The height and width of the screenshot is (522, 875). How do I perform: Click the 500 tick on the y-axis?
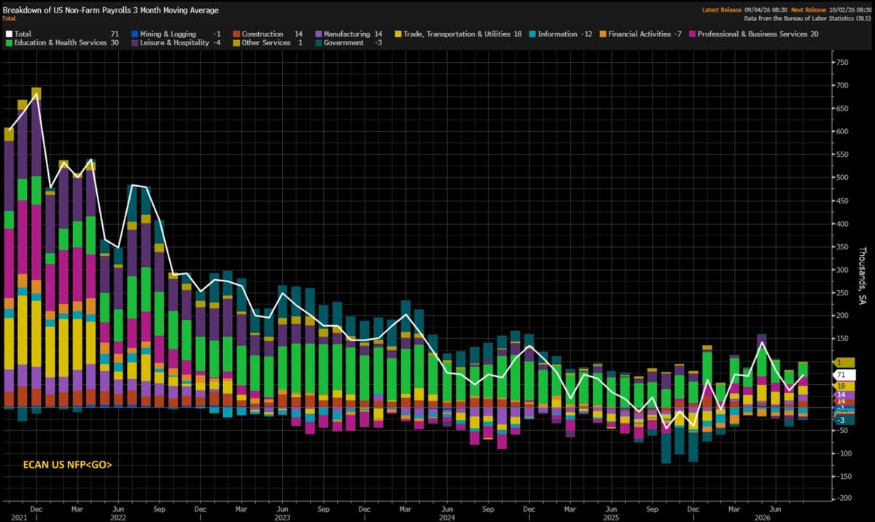click(843, 177)
